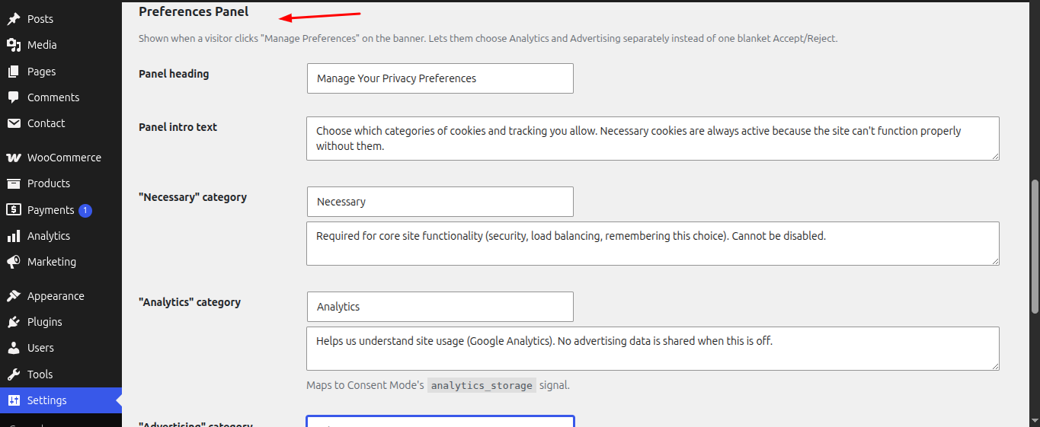Click the Analytics bar chart icon

tap(14, 236)
